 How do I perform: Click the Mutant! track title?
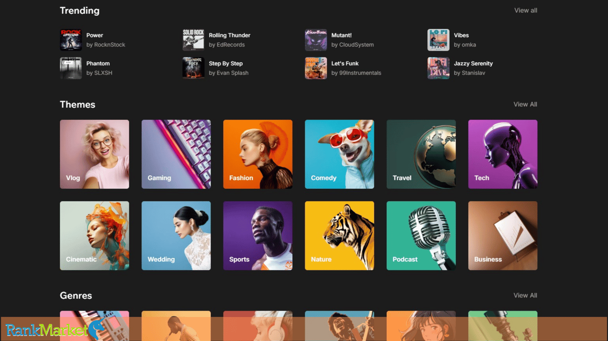(x=341, y=35)
